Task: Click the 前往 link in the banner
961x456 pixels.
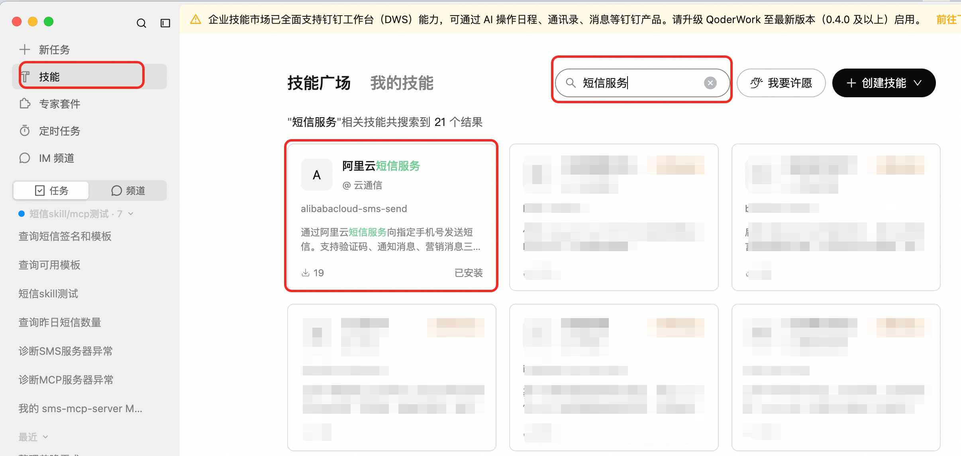Action: point(948,19)
